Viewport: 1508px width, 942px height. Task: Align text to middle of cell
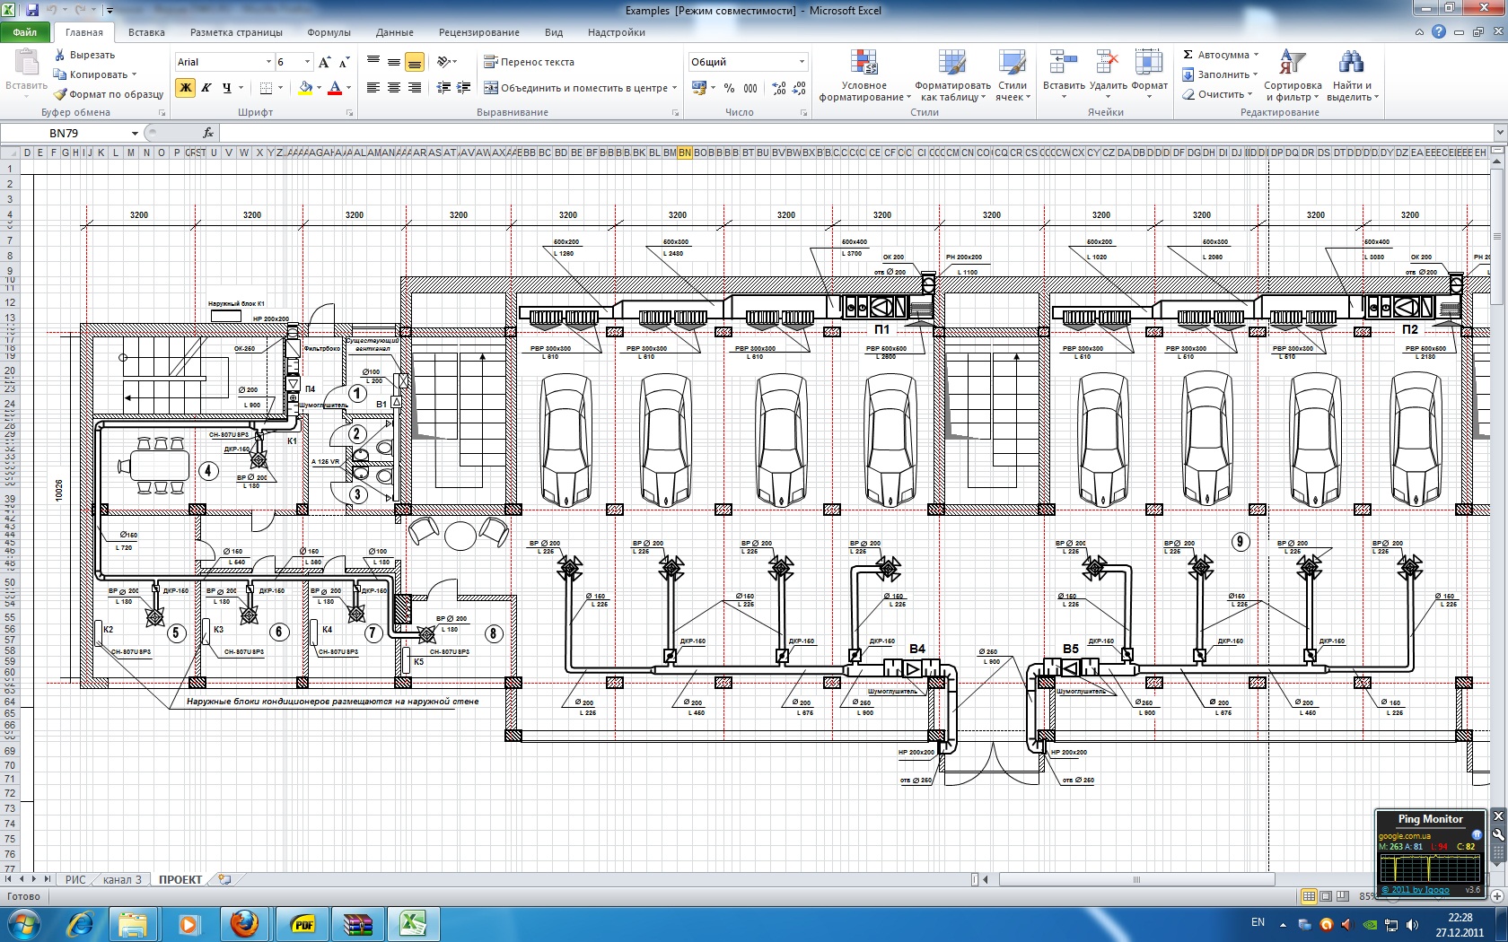click(394, 62)
